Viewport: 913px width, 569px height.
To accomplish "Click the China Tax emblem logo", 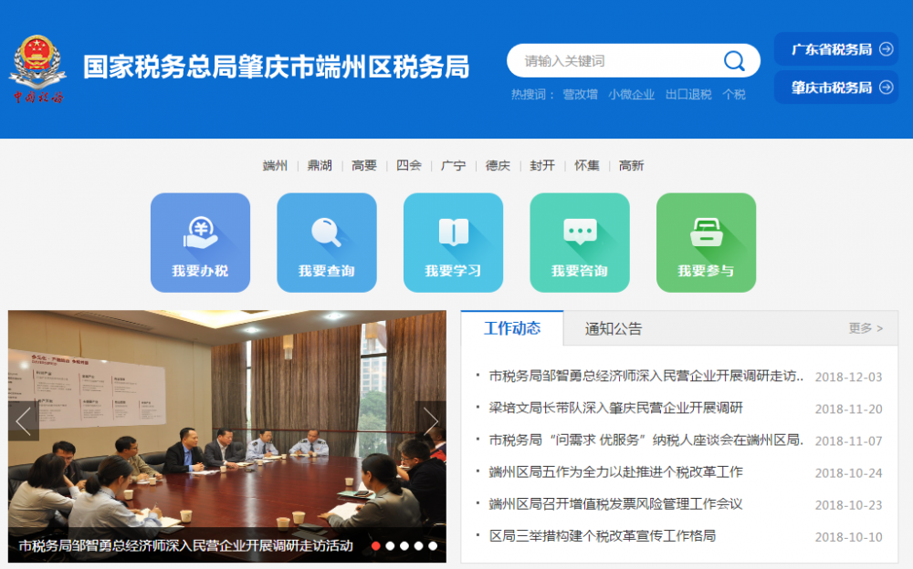I will [x=38, y=68].
